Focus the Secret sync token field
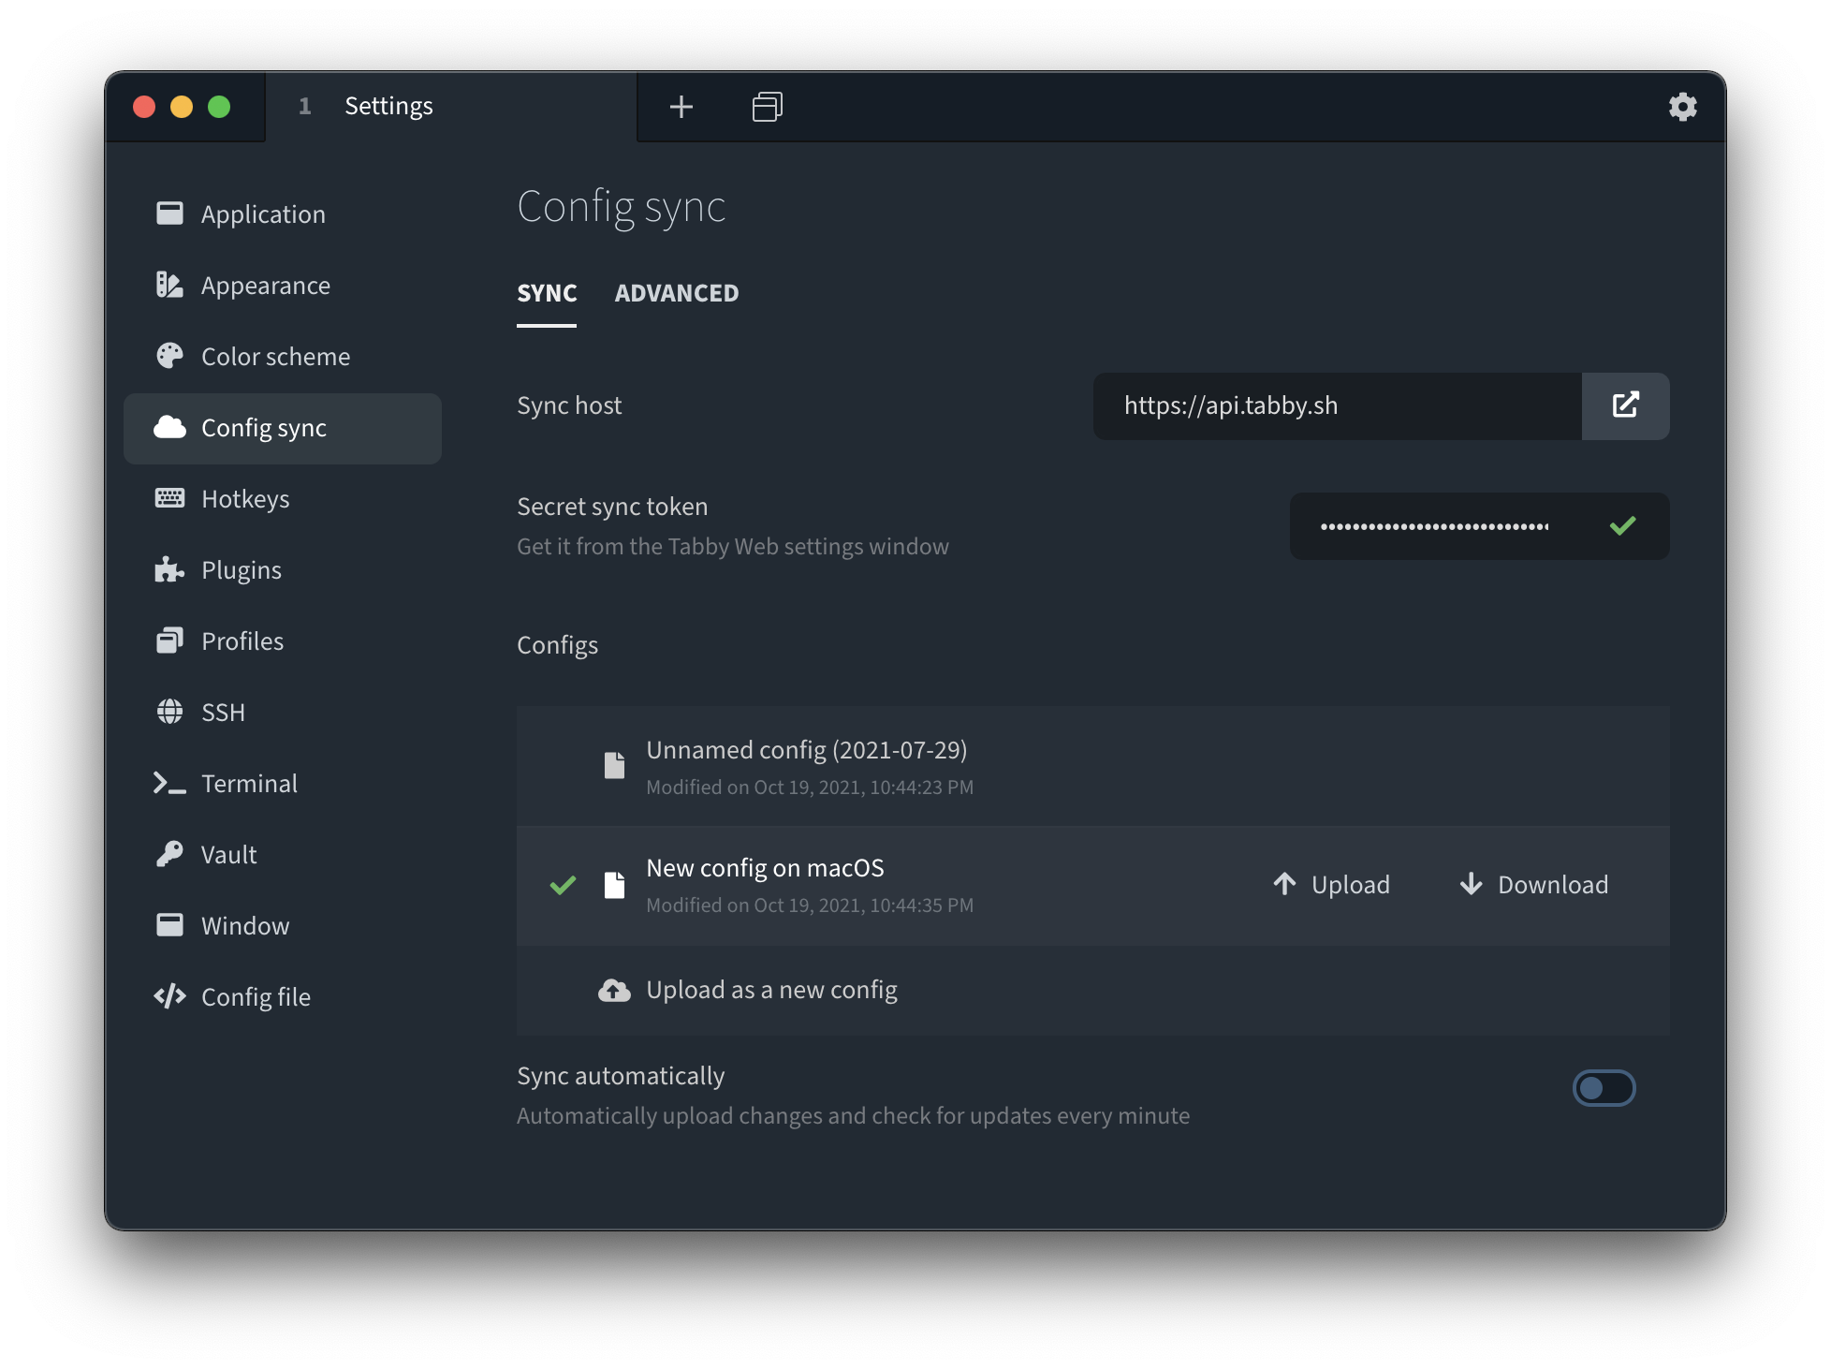 1435,526
